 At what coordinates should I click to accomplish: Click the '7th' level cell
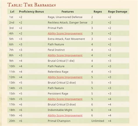(x=11, y=50)
